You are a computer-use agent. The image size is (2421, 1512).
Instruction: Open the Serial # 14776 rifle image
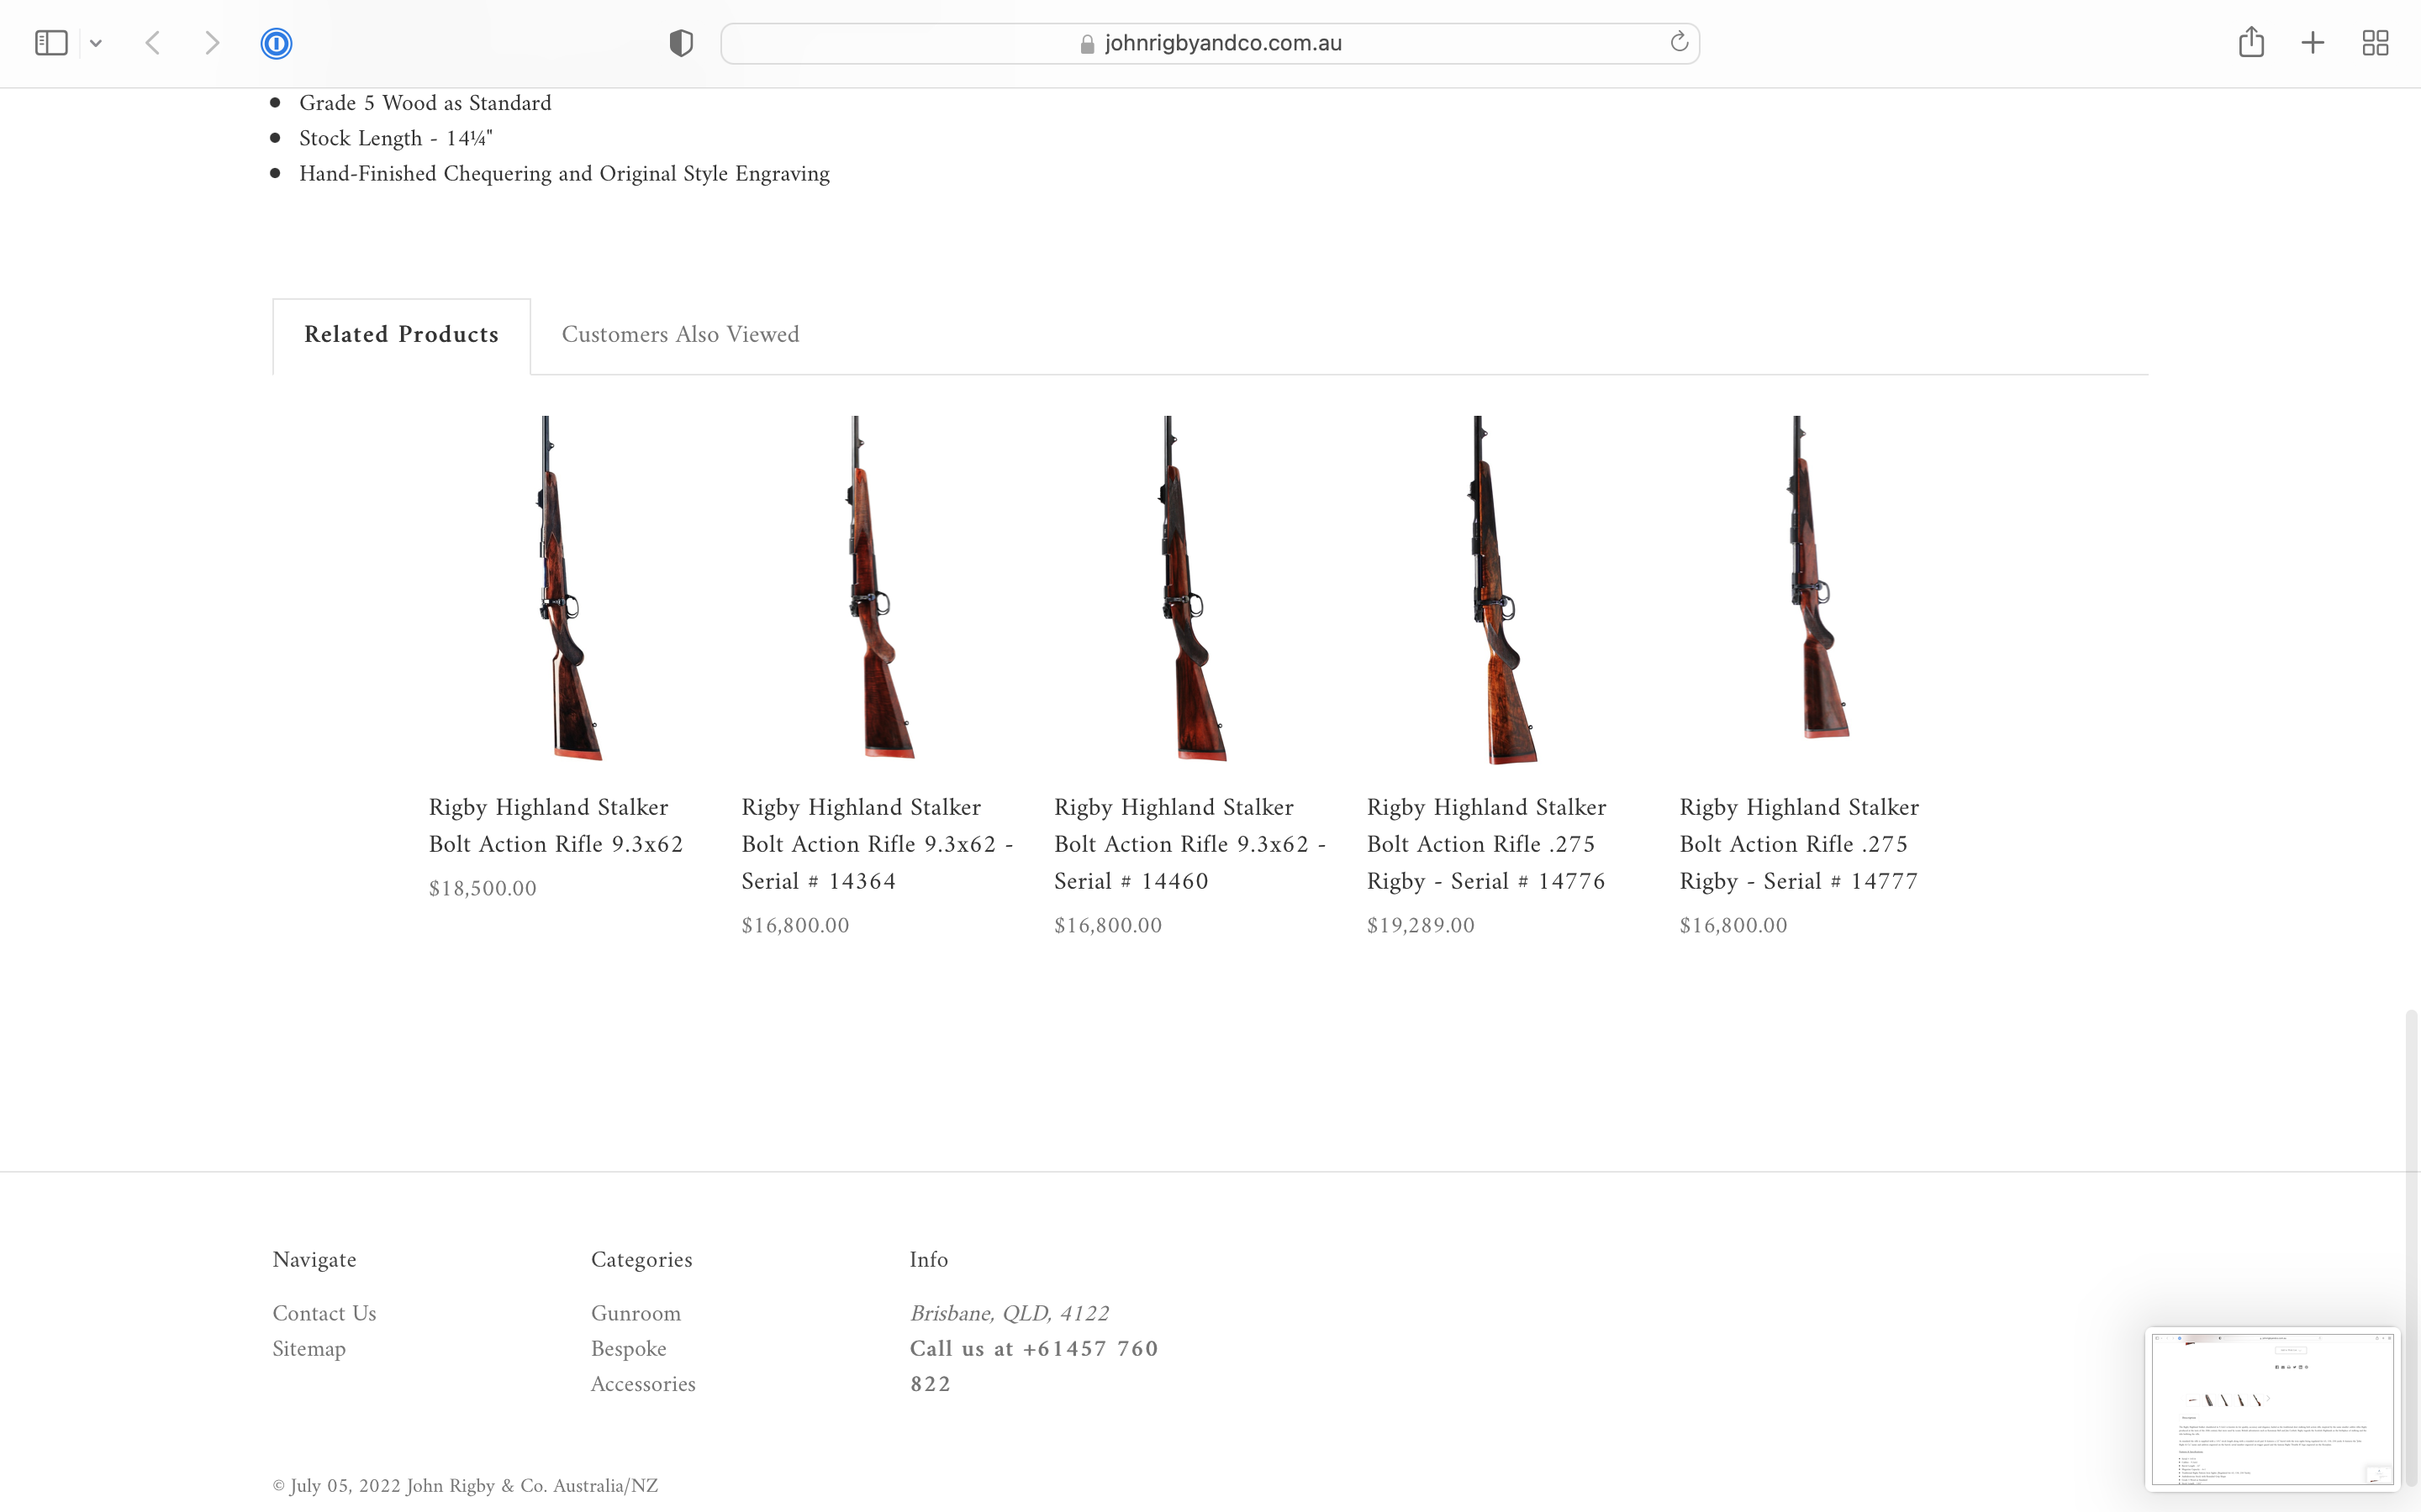(1503, 590)
